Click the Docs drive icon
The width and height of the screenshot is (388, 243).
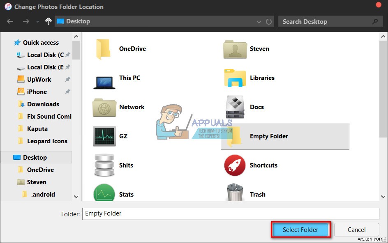[x=235, y=107]
